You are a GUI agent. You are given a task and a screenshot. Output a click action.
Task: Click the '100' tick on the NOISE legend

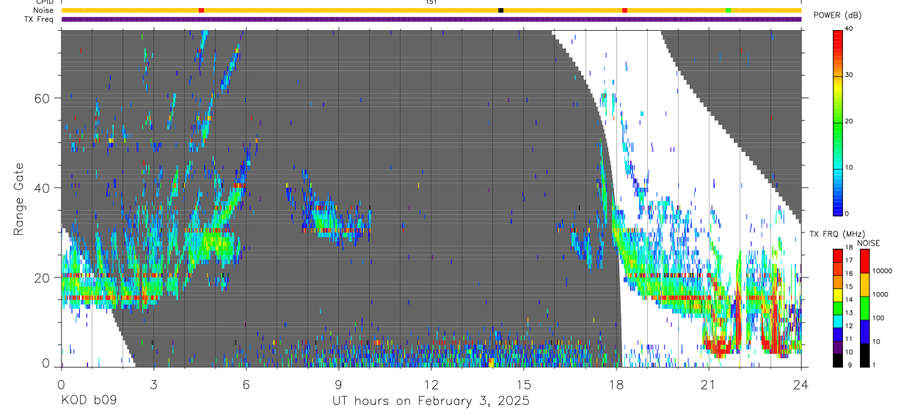coord(878,318)
